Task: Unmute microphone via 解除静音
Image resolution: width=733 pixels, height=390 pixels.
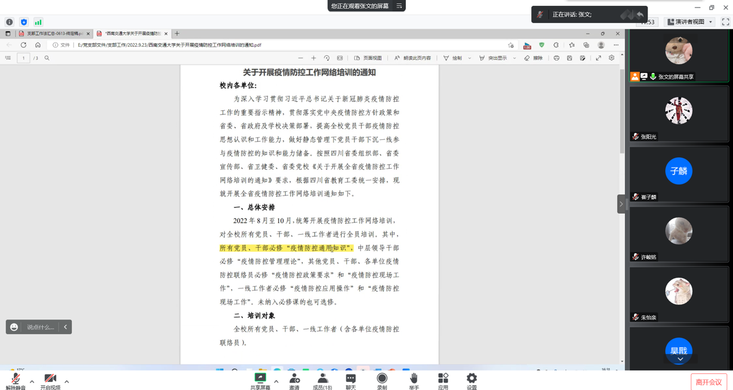Action: (x=16, y=380)
